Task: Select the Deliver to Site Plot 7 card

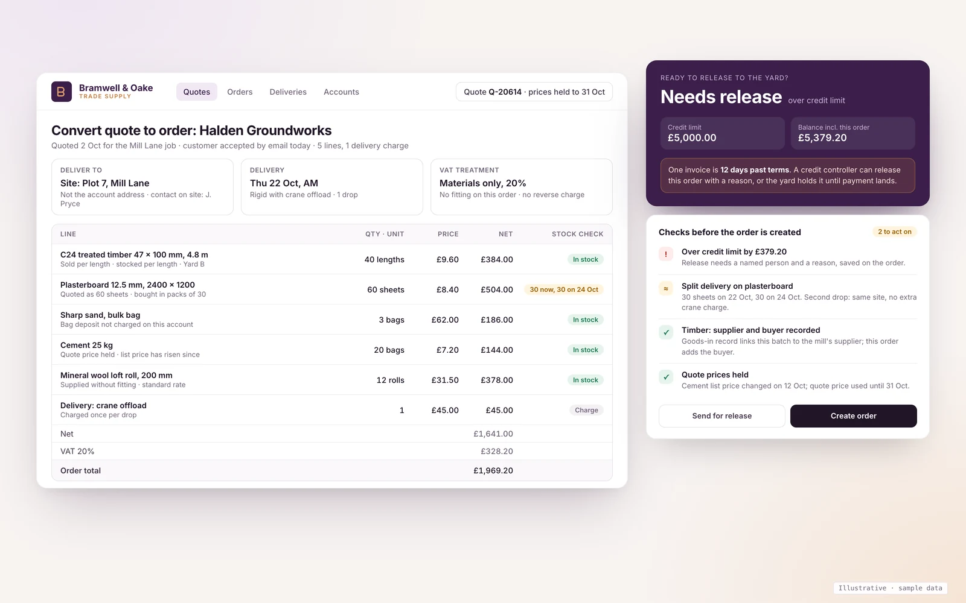Action: [x=142, y=187]
